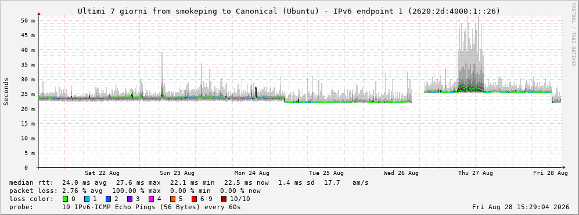Click the 50 m y-axis label

tap(28, 21)
